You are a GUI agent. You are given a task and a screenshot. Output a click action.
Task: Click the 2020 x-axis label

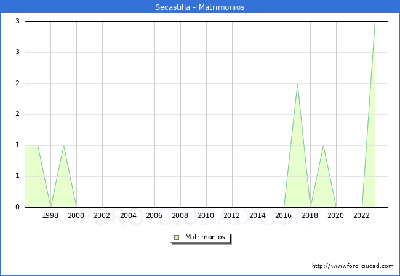(x=336, y=215)
